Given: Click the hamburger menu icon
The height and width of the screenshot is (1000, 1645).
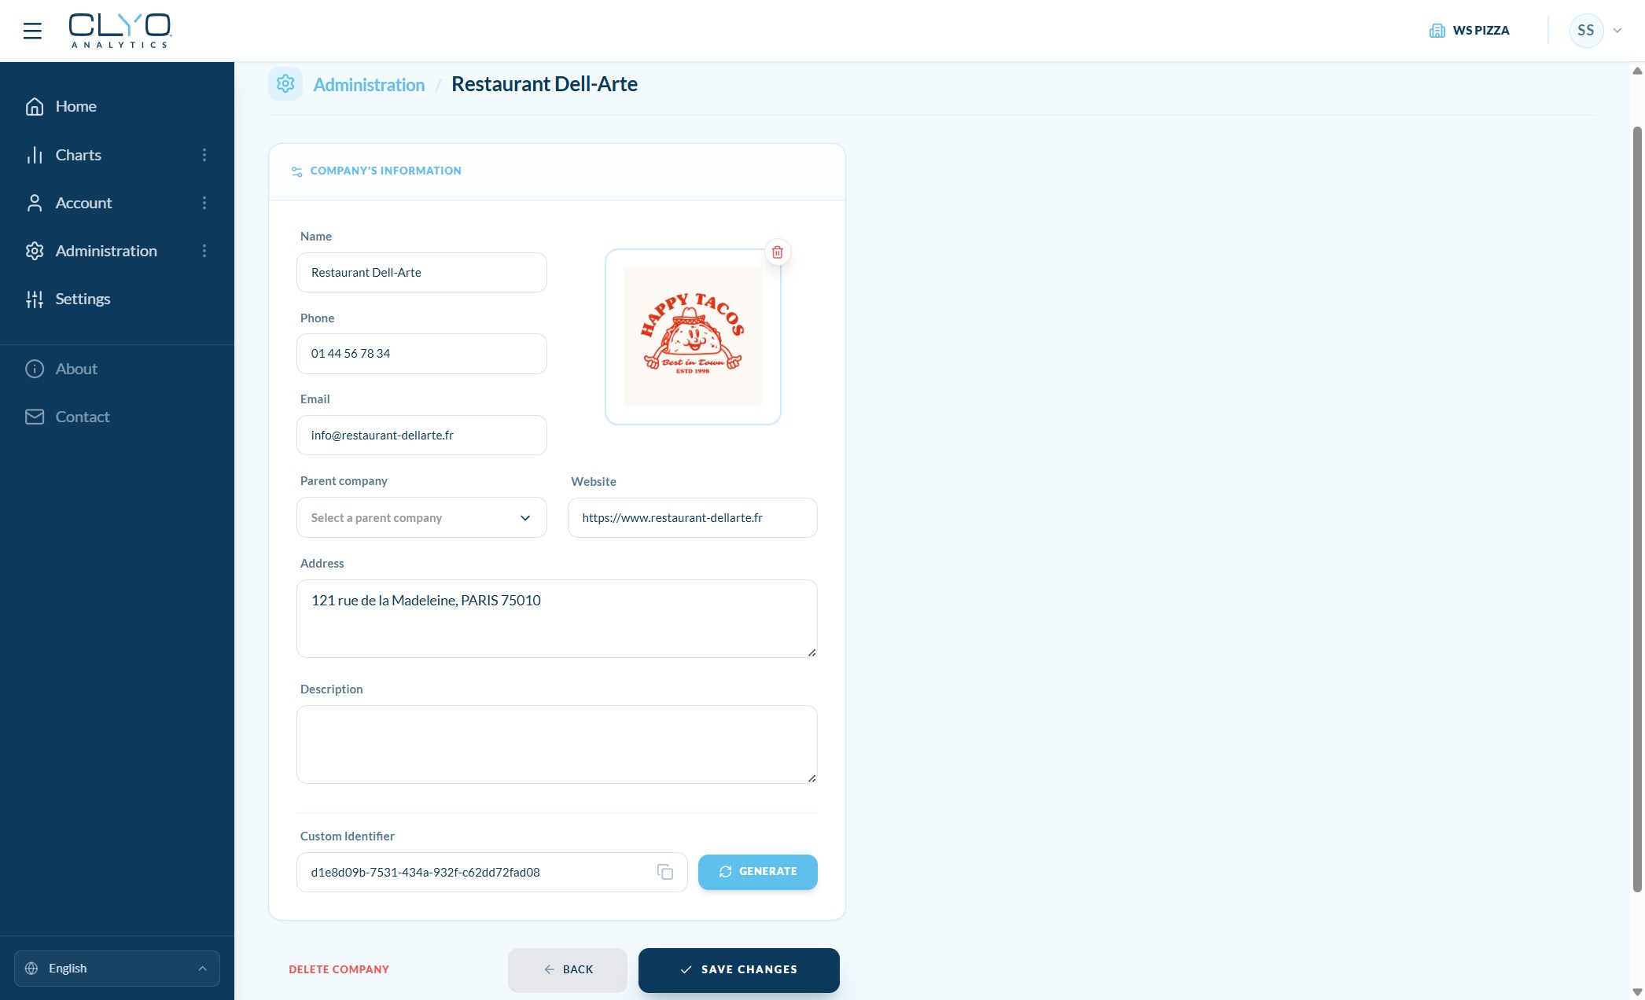Looking at the screenshot, I should pyautogui.click(x=32, y=31).
